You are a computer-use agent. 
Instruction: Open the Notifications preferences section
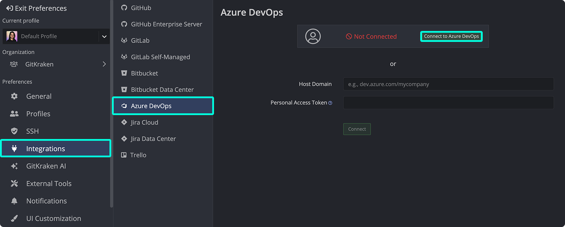(x=46, y=201)
